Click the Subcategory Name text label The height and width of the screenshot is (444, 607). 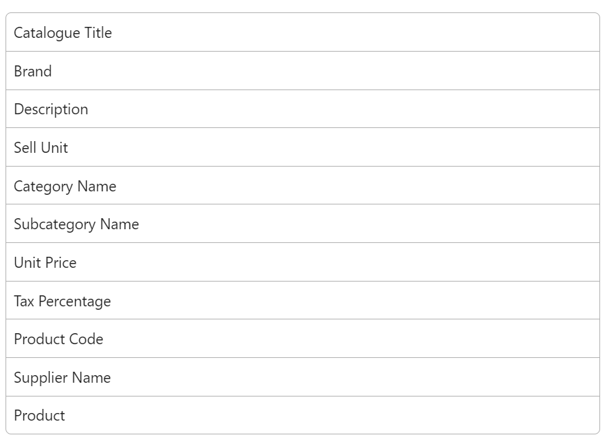76,224
